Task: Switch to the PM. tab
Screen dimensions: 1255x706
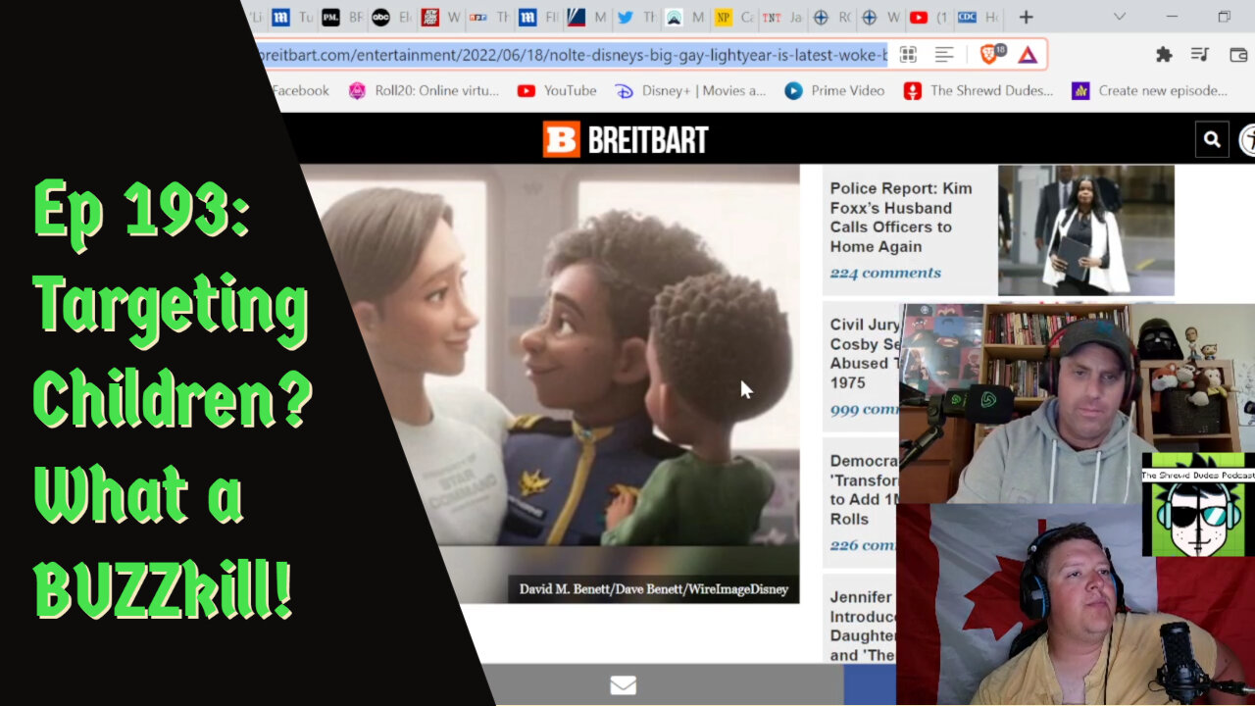Action: point(330,17)
